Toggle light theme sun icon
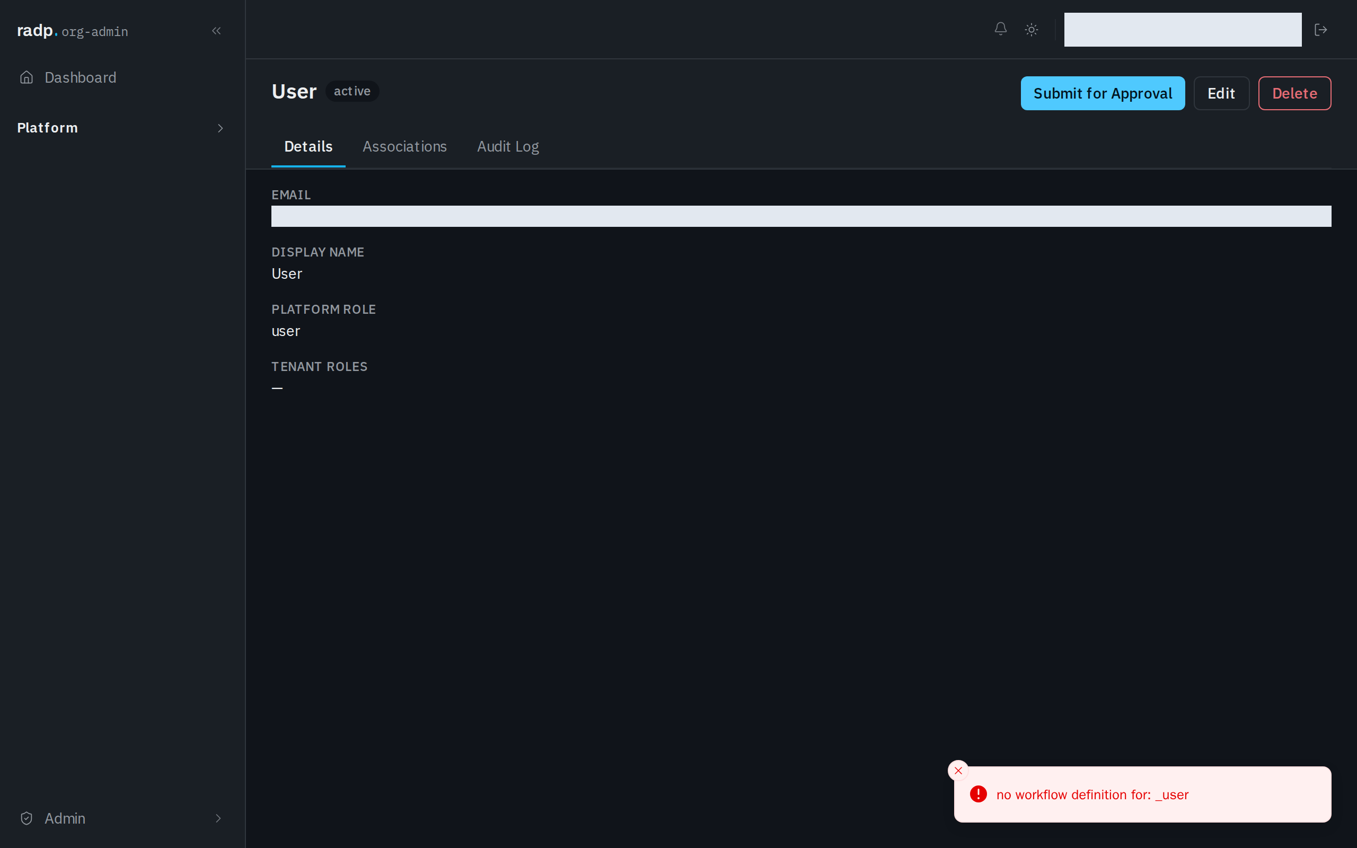 (1031, 30)
